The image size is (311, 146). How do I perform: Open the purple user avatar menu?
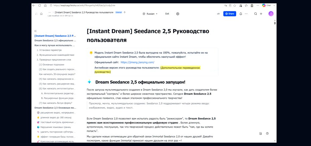tap(271, 14)
